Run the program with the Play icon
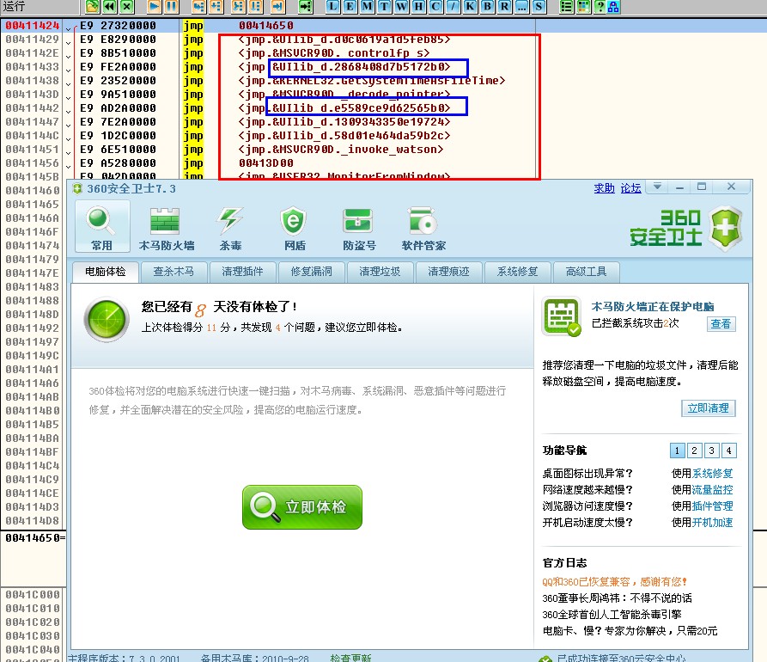Viewport: 767px width, 662px height. [x=154, y=6]
